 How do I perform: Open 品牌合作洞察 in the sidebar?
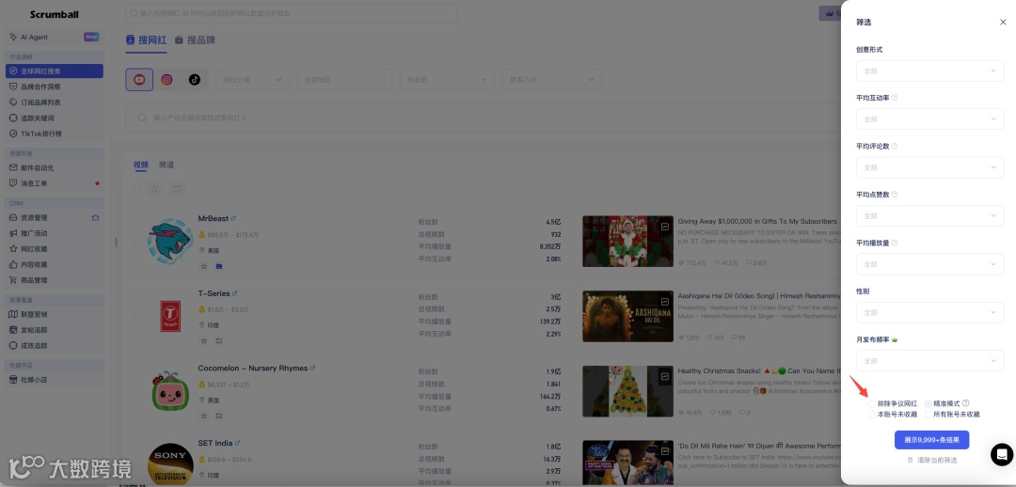55,86
